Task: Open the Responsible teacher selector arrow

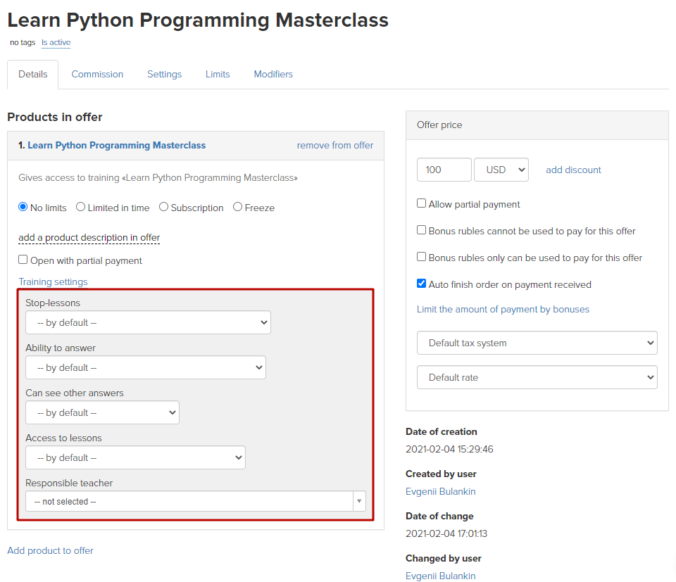Action: (x=359, y=501)
